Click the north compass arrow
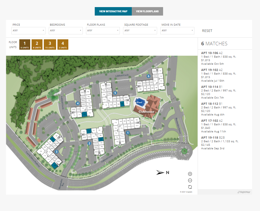260x211 pixels. point(160,172)
